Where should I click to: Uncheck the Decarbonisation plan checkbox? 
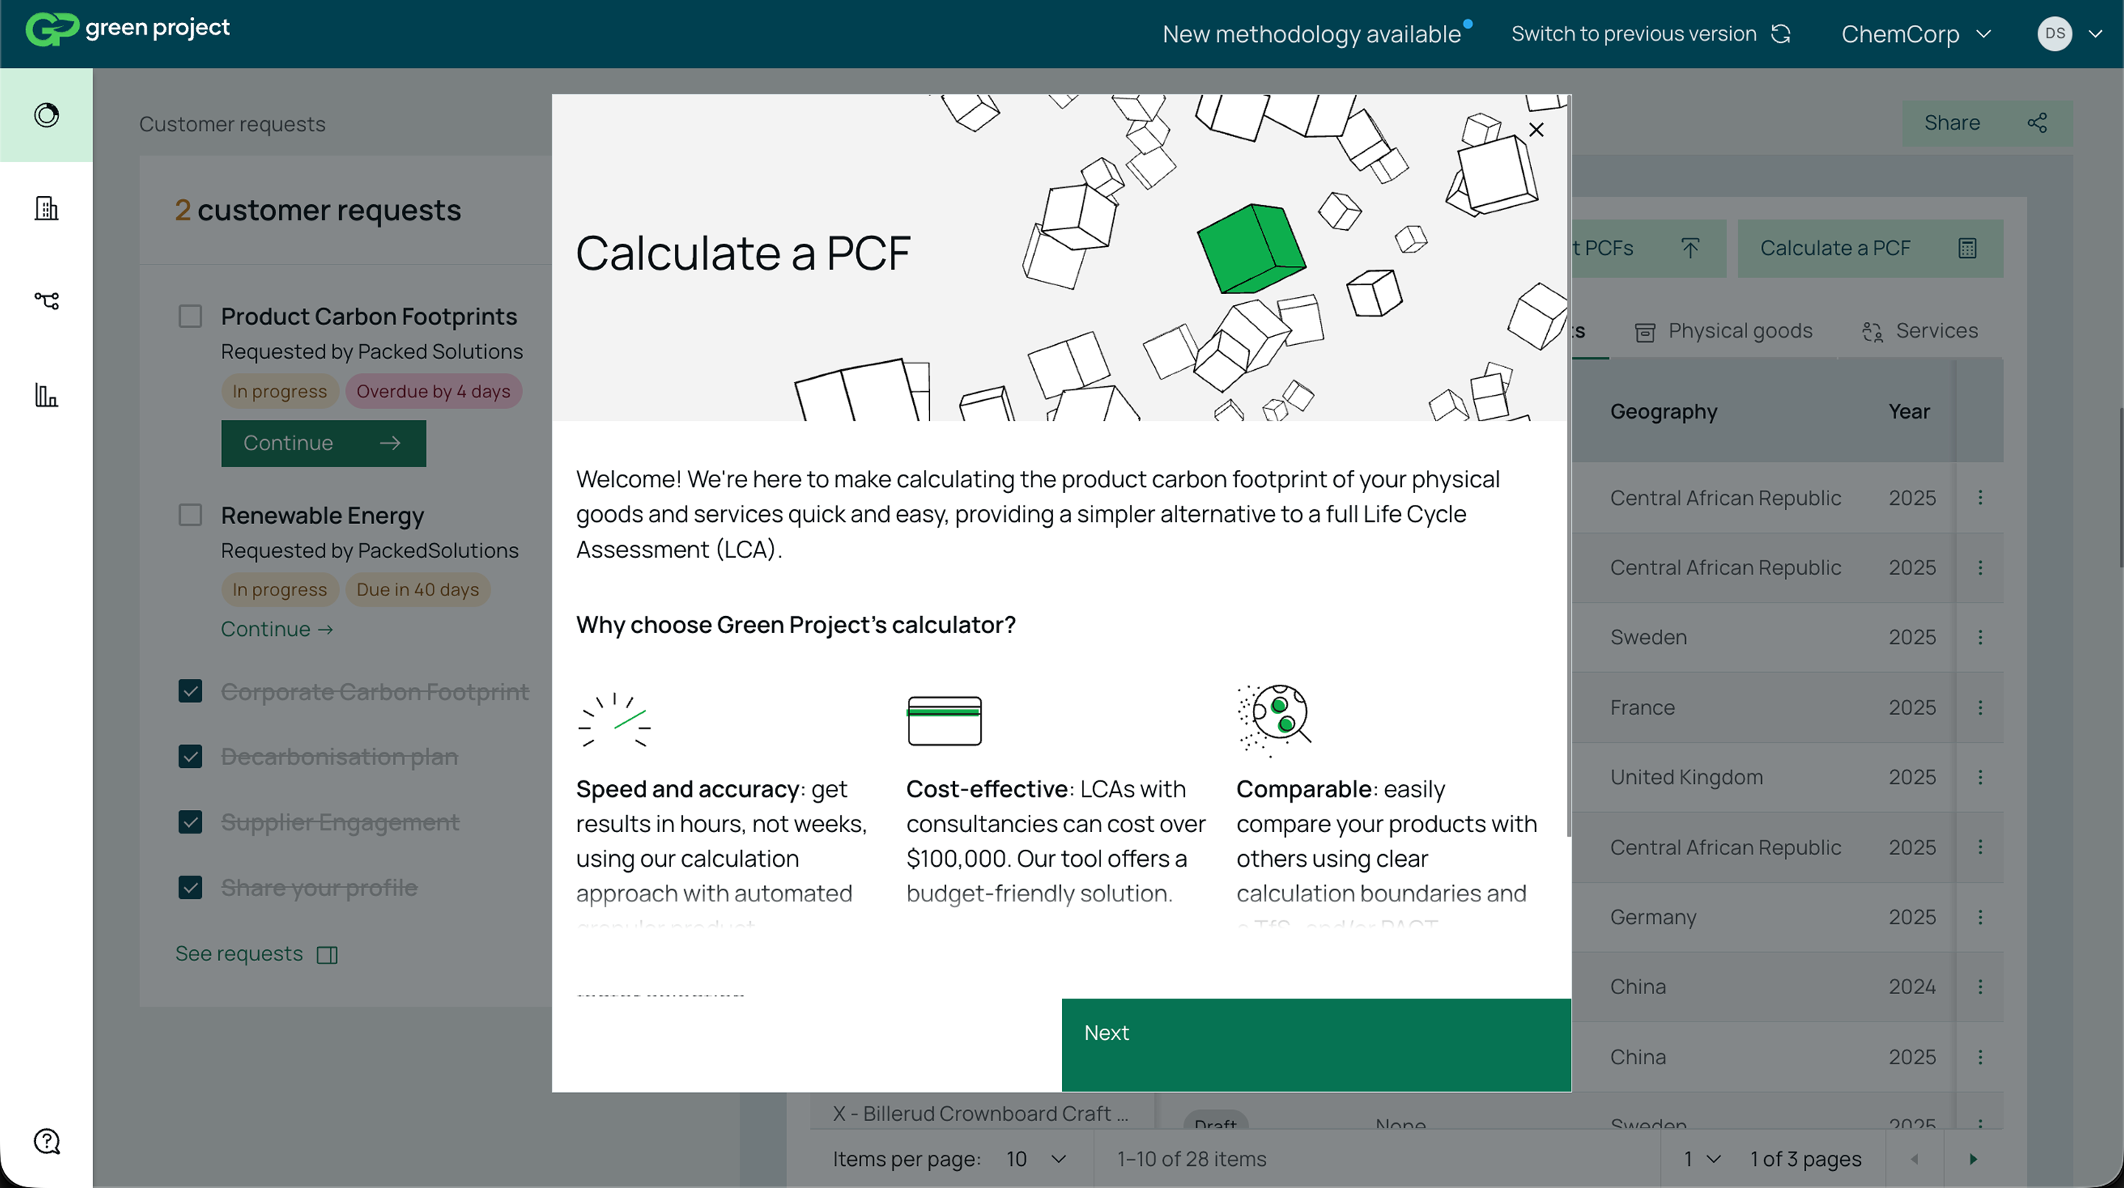tap(190, 756)
